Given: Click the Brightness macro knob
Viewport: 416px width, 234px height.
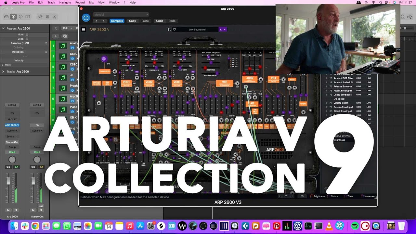Looking at the screenshot, I should click(x=312, y=196).
